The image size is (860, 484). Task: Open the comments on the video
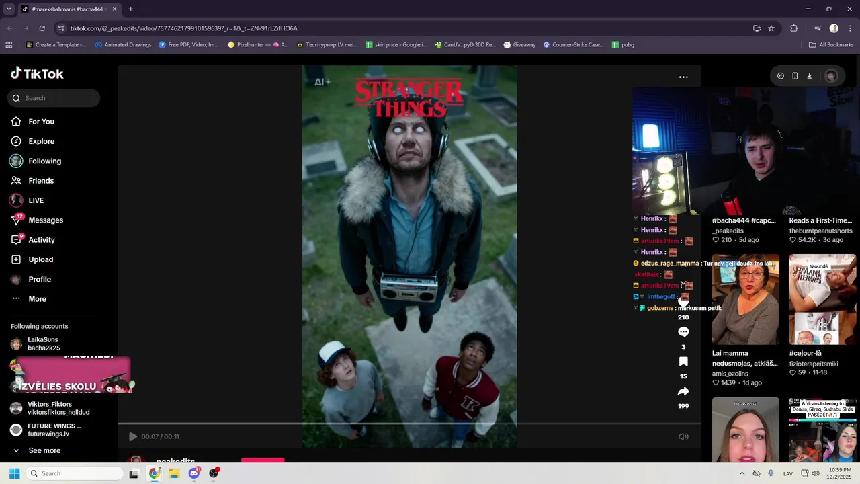click(x=683, y=332)
